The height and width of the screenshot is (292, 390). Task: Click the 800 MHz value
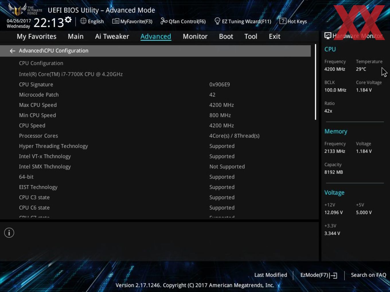coord(220,115)
